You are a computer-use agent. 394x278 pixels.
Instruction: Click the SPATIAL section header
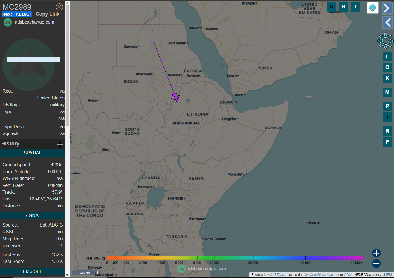tap(33, 153)
